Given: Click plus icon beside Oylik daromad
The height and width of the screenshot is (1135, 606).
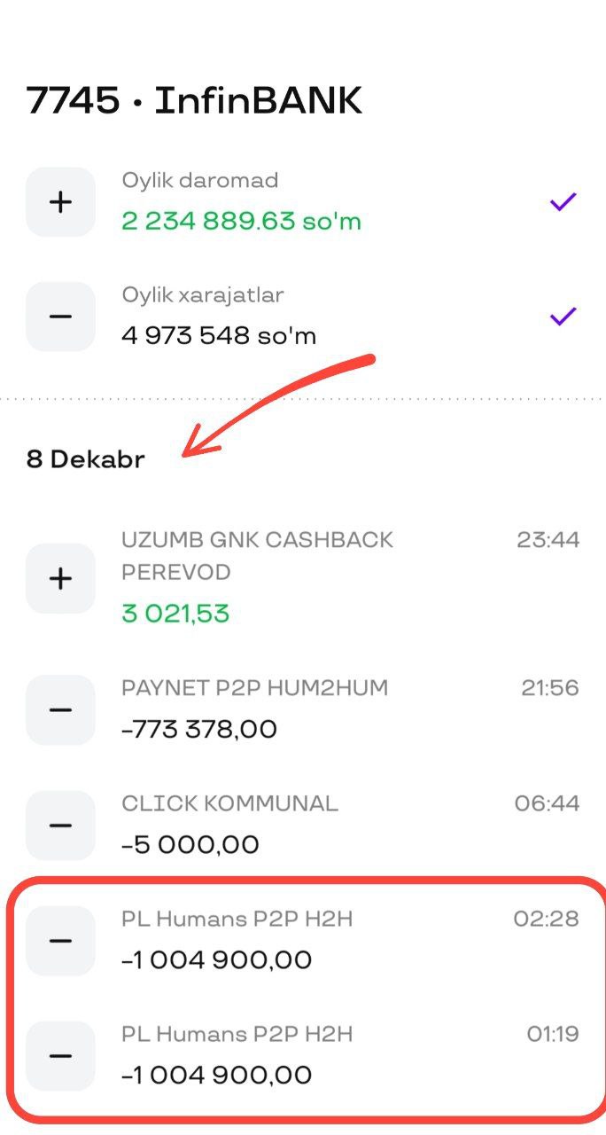Looking at the screenshot, I should point(60,202).
